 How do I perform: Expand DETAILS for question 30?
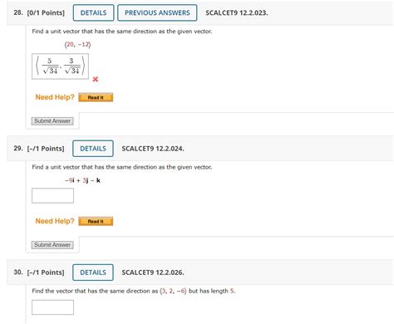[93, 272]
